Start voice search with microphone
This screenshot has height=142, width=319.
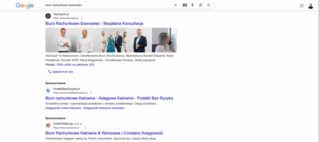pyautogui.click(x=193, y=5)
